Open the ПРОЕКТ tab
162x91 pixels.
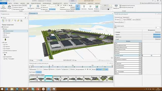pos(4,3)
